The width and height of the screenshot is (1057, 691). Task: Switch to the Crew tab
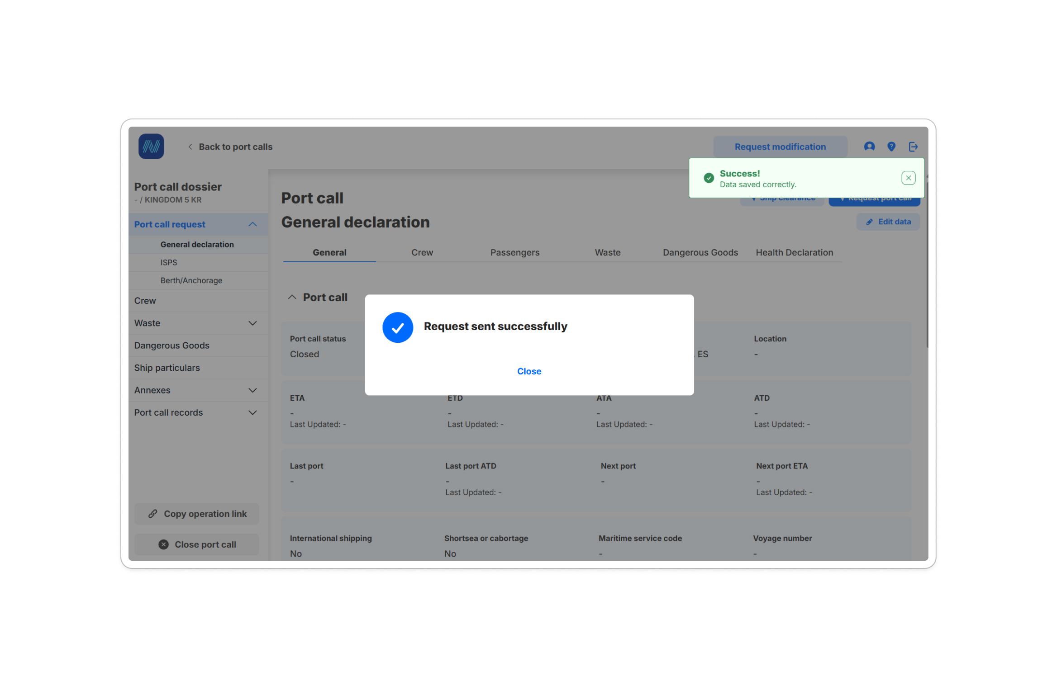(x=422, y=252)
